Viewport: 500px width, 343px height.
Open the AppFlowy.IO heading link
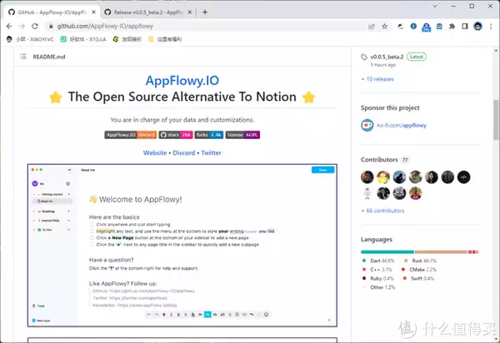[x=182, y=81]
